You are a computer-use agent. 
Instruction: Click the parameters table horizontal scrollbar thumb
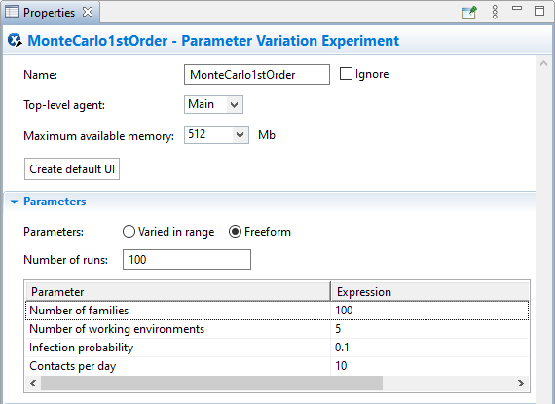tap(211, 384)
